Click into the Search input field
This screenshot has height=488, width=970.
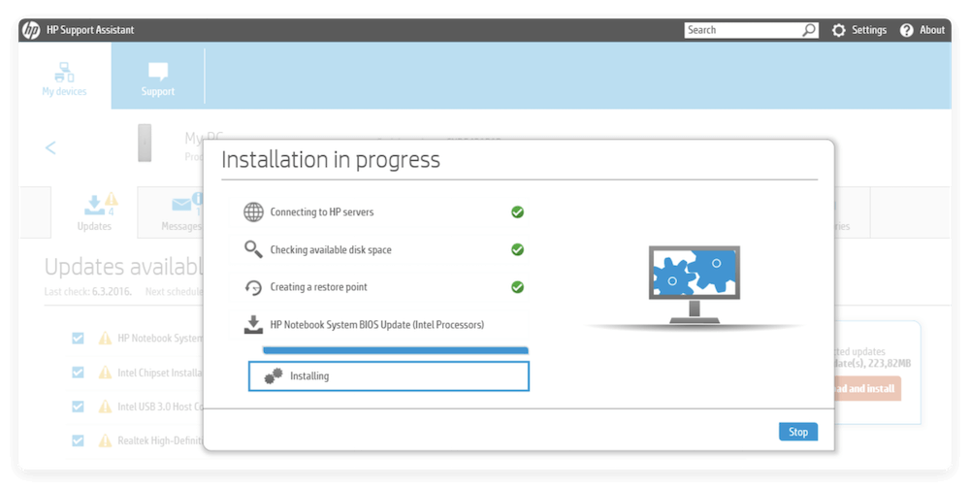[x=742, y=30]
